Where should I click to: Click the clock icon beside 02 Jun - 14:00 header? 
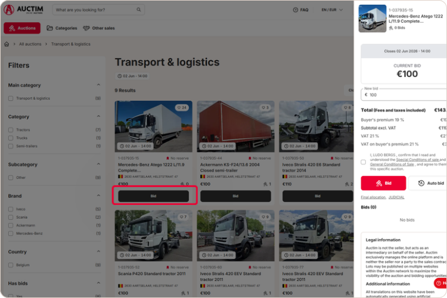[119, 76]
